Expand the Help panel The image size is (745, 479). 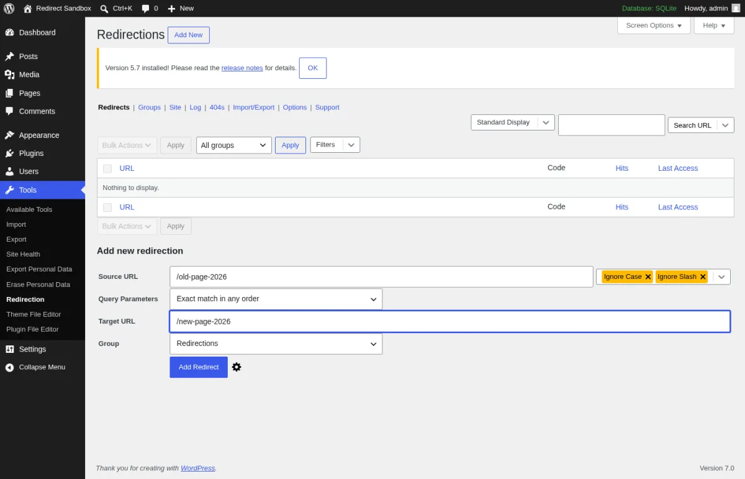pyautogui.click(x=714, y=25)
